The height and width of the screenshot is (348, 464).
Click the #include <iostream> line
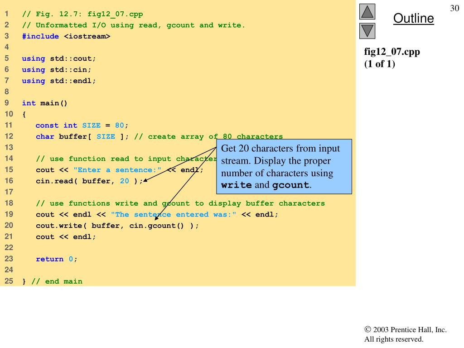click(66, 36)
